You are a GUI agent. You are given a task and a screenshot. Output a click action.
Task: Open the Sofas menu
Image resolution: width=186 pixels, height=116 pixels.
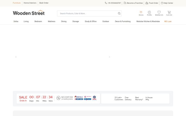(x=16, y=21)
